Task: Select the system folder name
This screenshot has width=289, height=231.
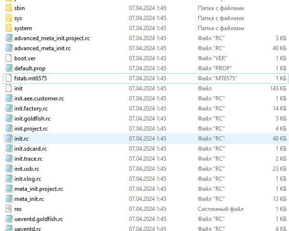Action: tap(23, 28)
